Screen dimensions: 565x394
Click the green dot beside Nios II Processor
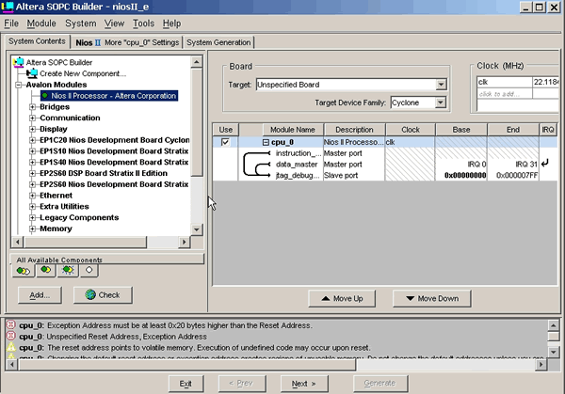pyautogui.click(x=45, y=95)
